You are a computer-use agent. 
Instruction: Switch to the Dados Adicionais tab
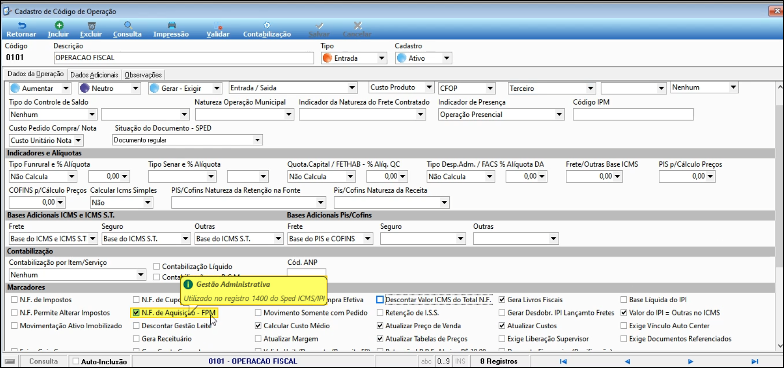tap(94, 75)
